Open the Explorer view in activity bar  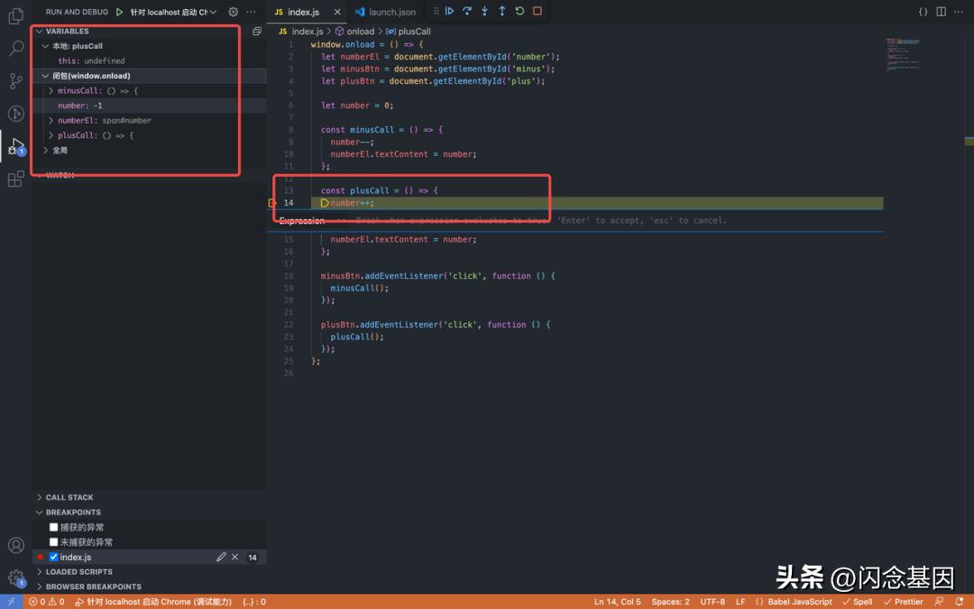(x=15, y=16)
